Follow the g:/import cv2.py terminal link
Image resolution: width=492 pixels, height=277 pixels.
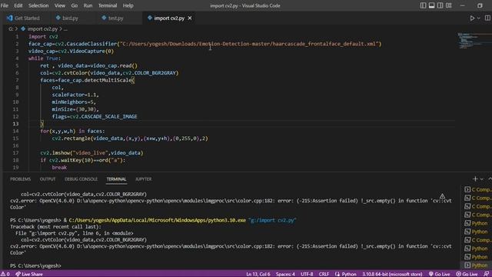[272, 220]
